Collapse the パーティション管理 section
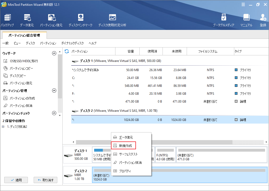Image resolution: width=269 pixels, height=191 pixels. 54,91
